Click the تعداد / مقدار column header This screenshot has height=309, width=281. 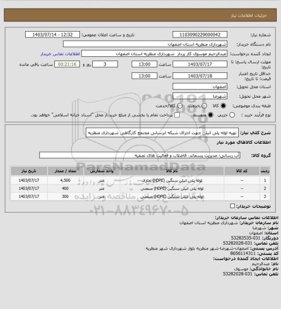[65, 171]
